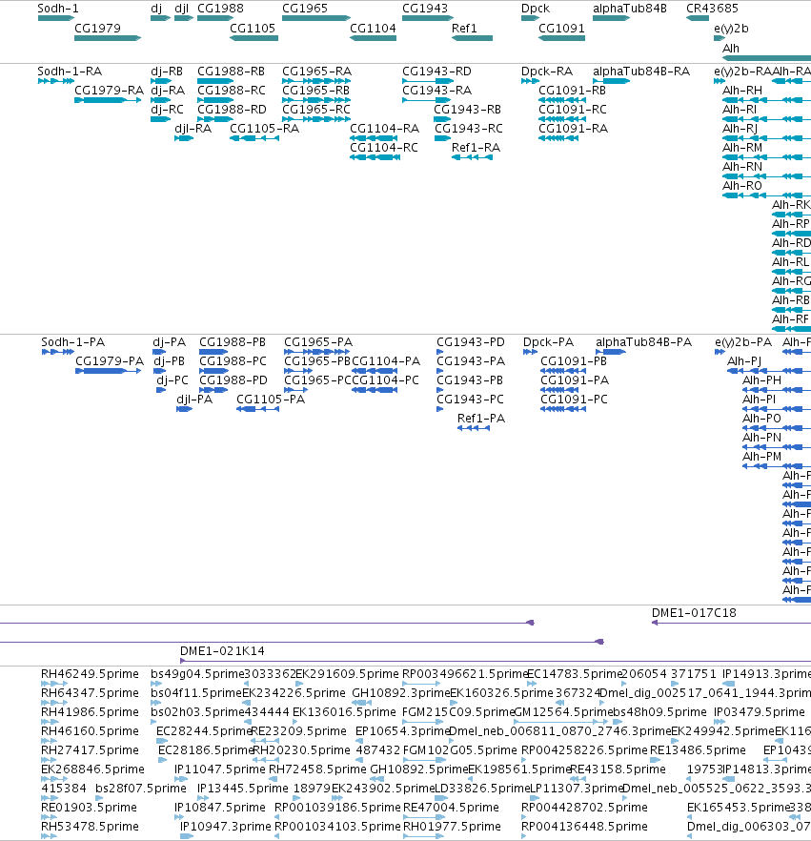Select the Alh-RO transcript
This screenshot has height=841, width=811.
point(766,195)
